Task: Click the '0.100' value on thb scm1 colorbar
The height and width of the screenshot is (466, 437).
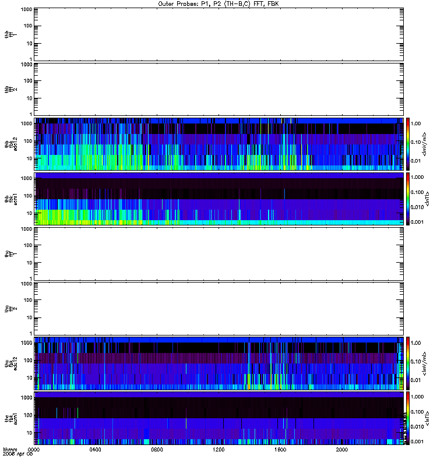Action: [417, 192]
